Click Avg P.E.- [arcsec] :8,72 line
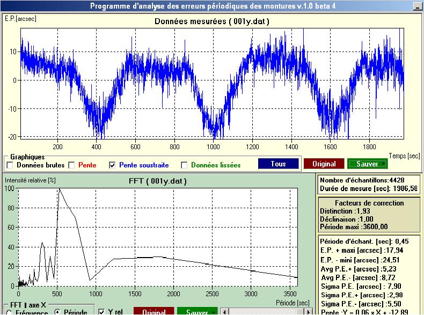Image resolution: width=424 pixels, height=315 pixels. 358,277
